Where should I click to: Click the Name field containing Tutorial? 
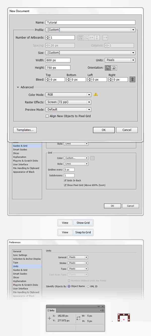tap(91, 22)
